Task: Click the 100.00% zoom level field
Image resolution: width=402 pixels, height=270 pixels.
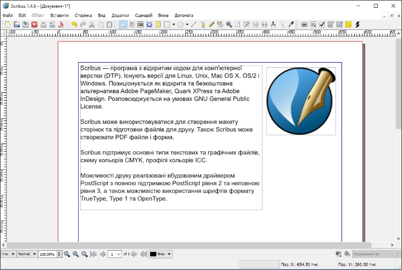Action: tap(47, 254)
